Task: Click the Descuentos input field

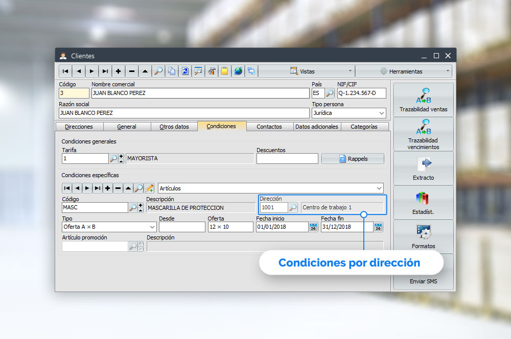Action: [287, 159]
